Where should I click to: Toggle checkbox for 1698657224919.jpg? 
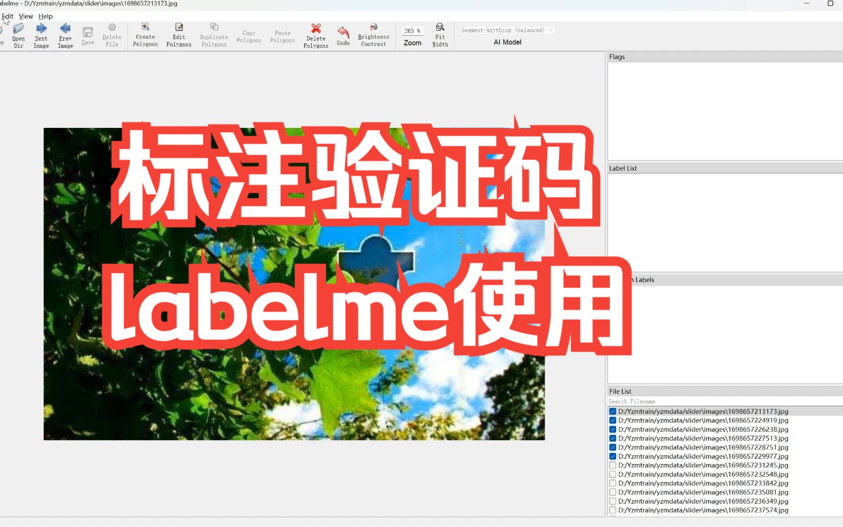coord(613,420)
